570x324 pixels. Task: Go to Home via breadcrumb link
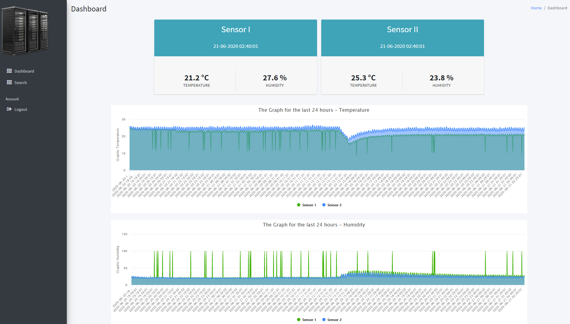536,8
